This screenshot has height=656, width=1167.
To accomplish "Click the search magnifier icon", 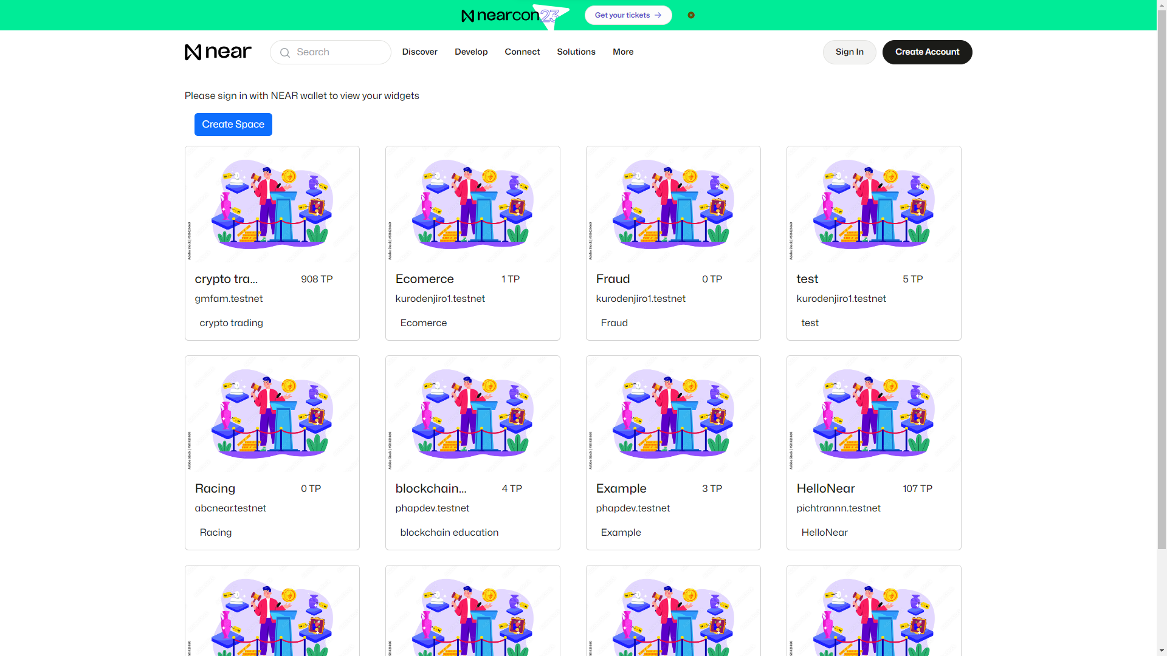I will [284, 53].
